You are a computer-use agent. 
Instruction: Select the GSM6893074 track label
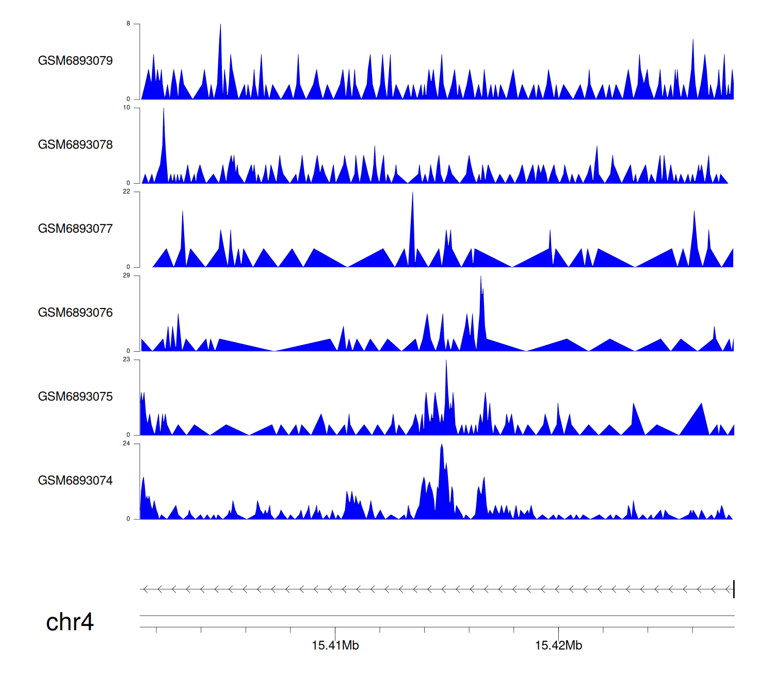coord(75,481)
